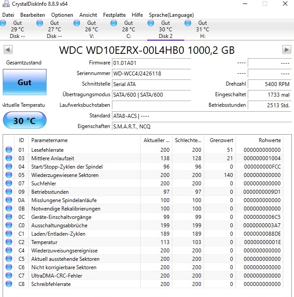This screenshot has height=297, width=294.
Task: Click status orb of Notwendige Rekalibrierungen row
Action: pos(9,209)
